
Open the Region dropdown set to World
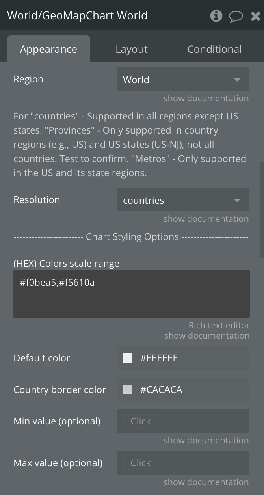click(183, 79)
